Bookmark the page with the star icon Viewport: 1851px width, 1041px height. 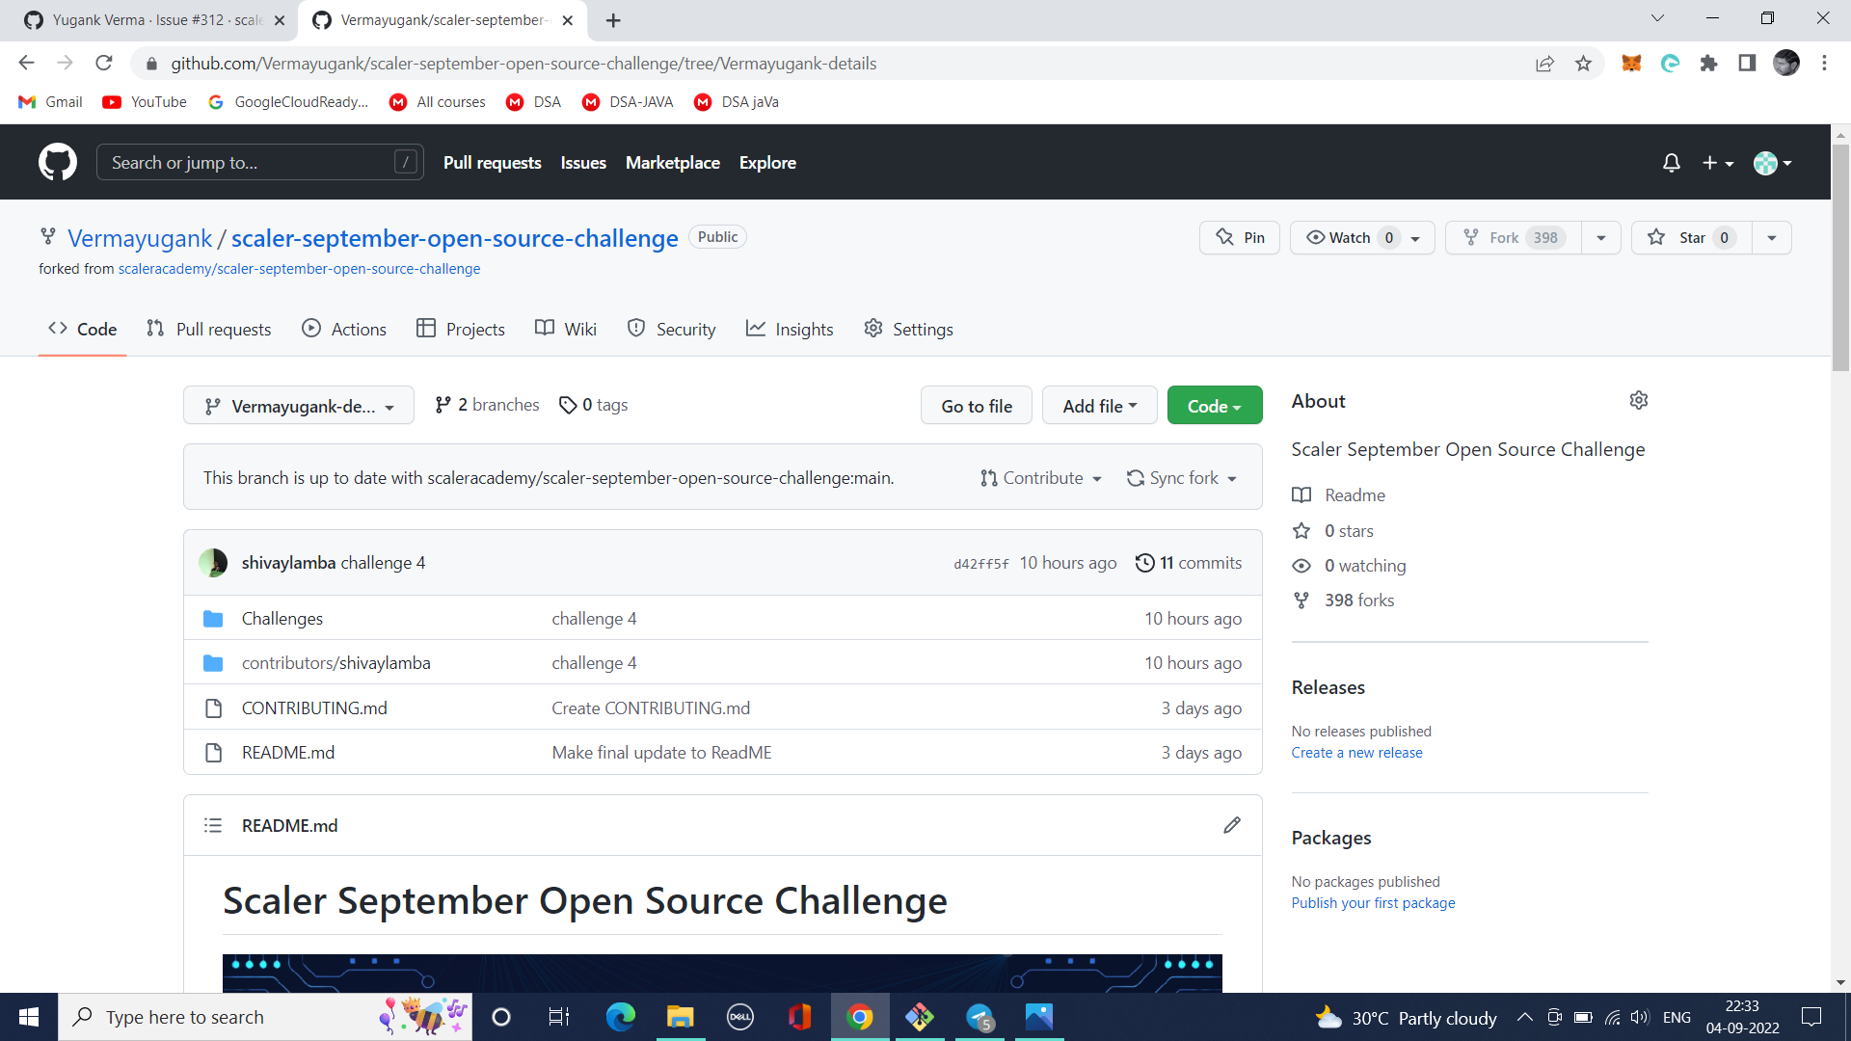point(1584,63)
